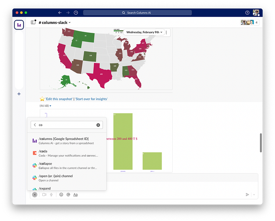The width and height of the screenshot is (275, 221).
Task: Open the green bar chart image
Action: tap(140, 140)
